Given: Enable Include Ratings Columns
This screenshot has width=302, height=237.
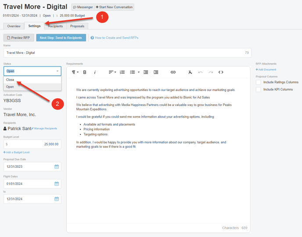Looking at the screenshot, I should click(x=258, y=82).
